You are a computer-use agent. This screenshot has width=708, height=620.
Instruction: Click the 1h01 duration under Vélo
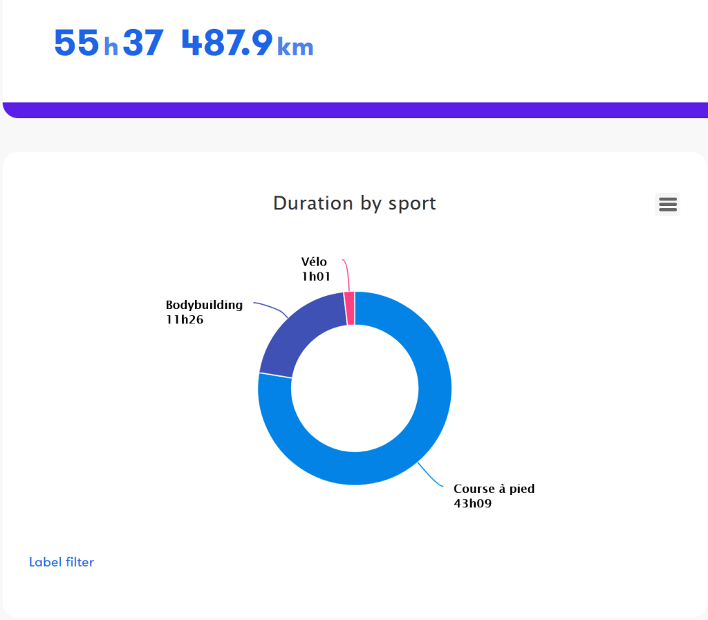pos(315,276)
